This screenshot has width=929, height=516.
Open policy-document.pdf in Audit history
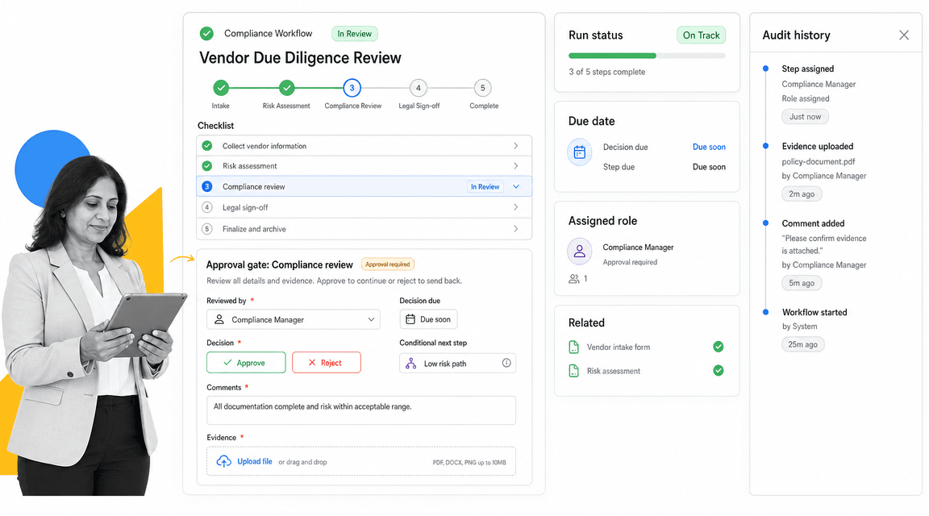819,161
